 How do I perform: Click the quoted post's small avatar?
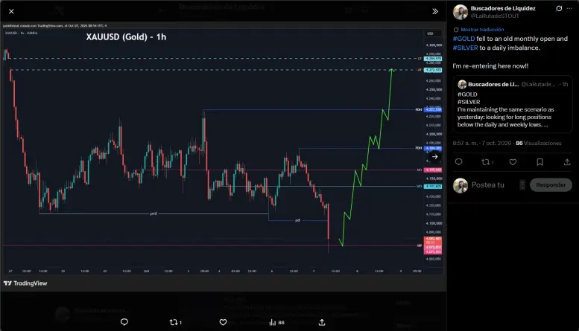click(x=462, y=84)
